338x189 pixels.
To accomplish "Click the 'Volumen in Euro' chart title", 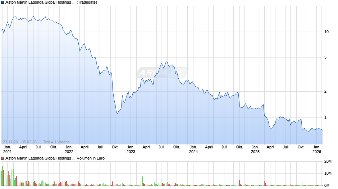I will 91,158.
